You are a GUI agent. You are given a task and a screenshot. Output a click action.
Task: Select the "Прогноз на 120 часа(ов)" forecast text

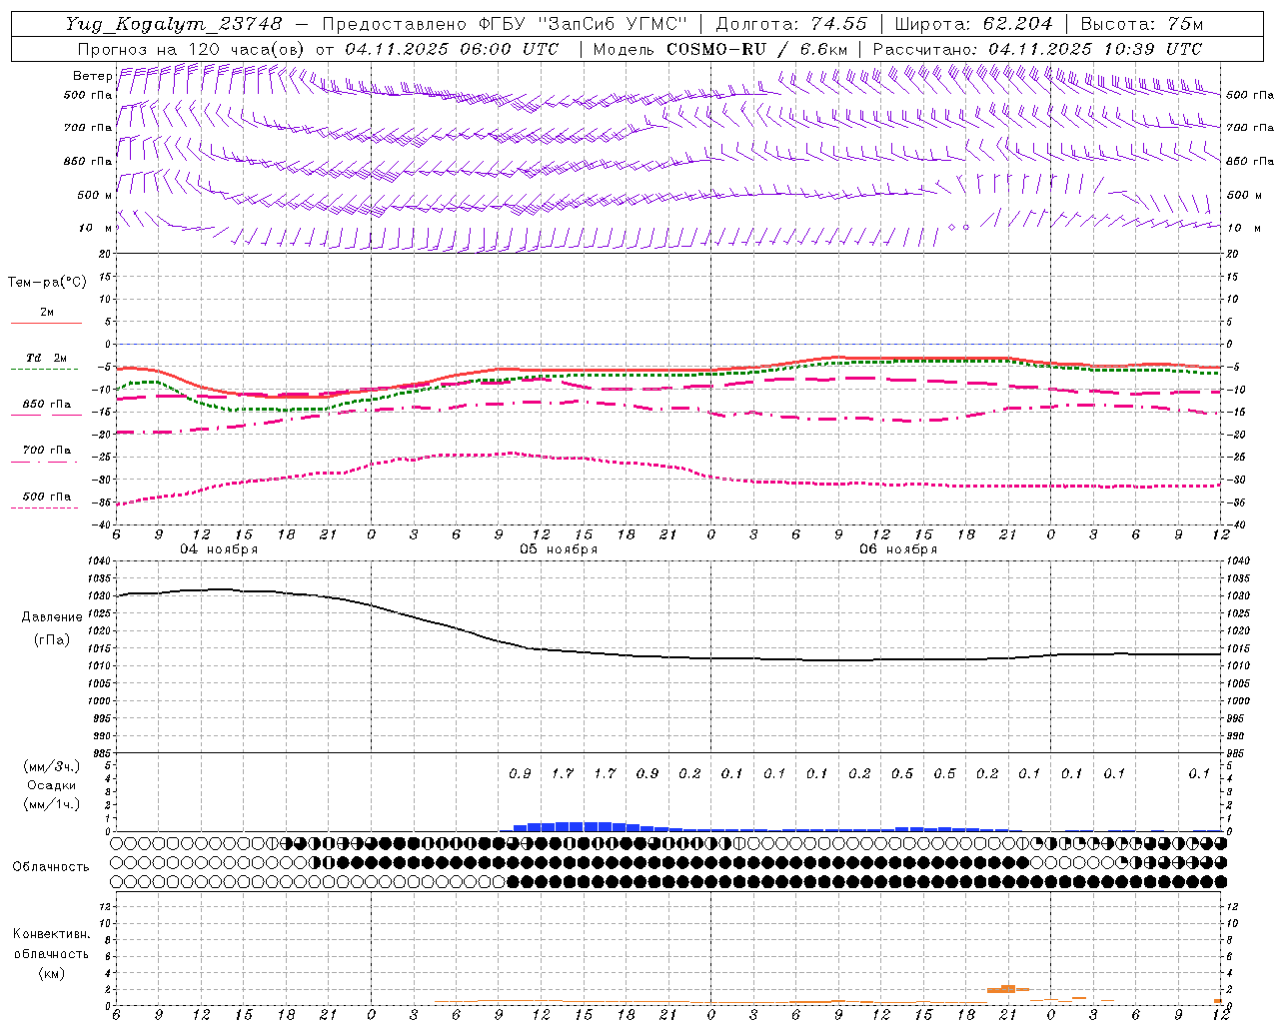click(192, 49)
